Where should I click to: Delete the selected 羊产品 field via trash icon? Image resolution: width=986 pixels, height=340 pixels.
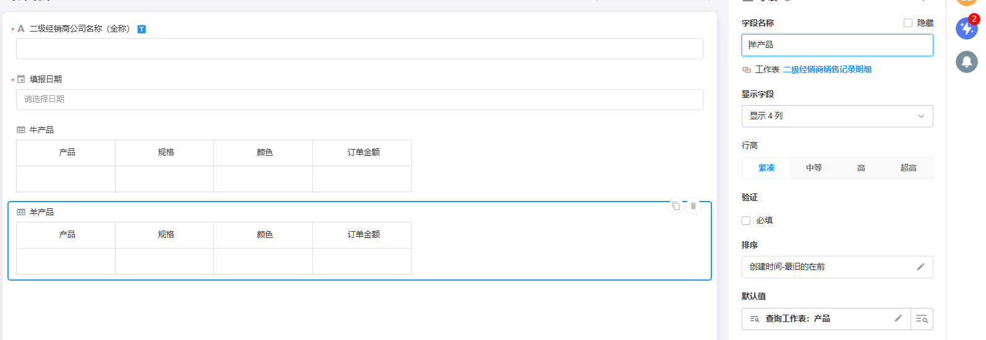(693, 206)
